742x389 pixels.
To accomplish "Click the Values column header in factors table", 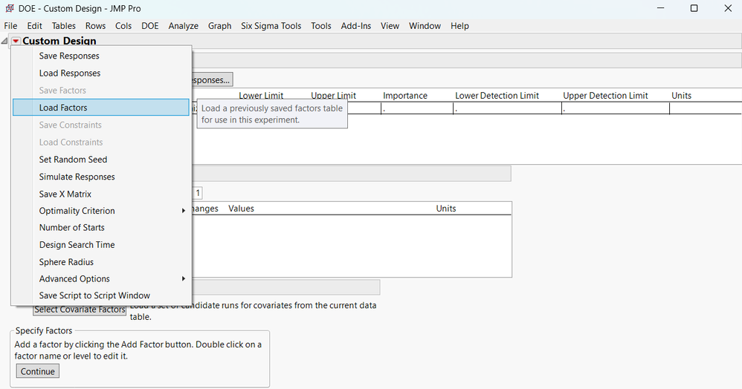I will 241,209.
